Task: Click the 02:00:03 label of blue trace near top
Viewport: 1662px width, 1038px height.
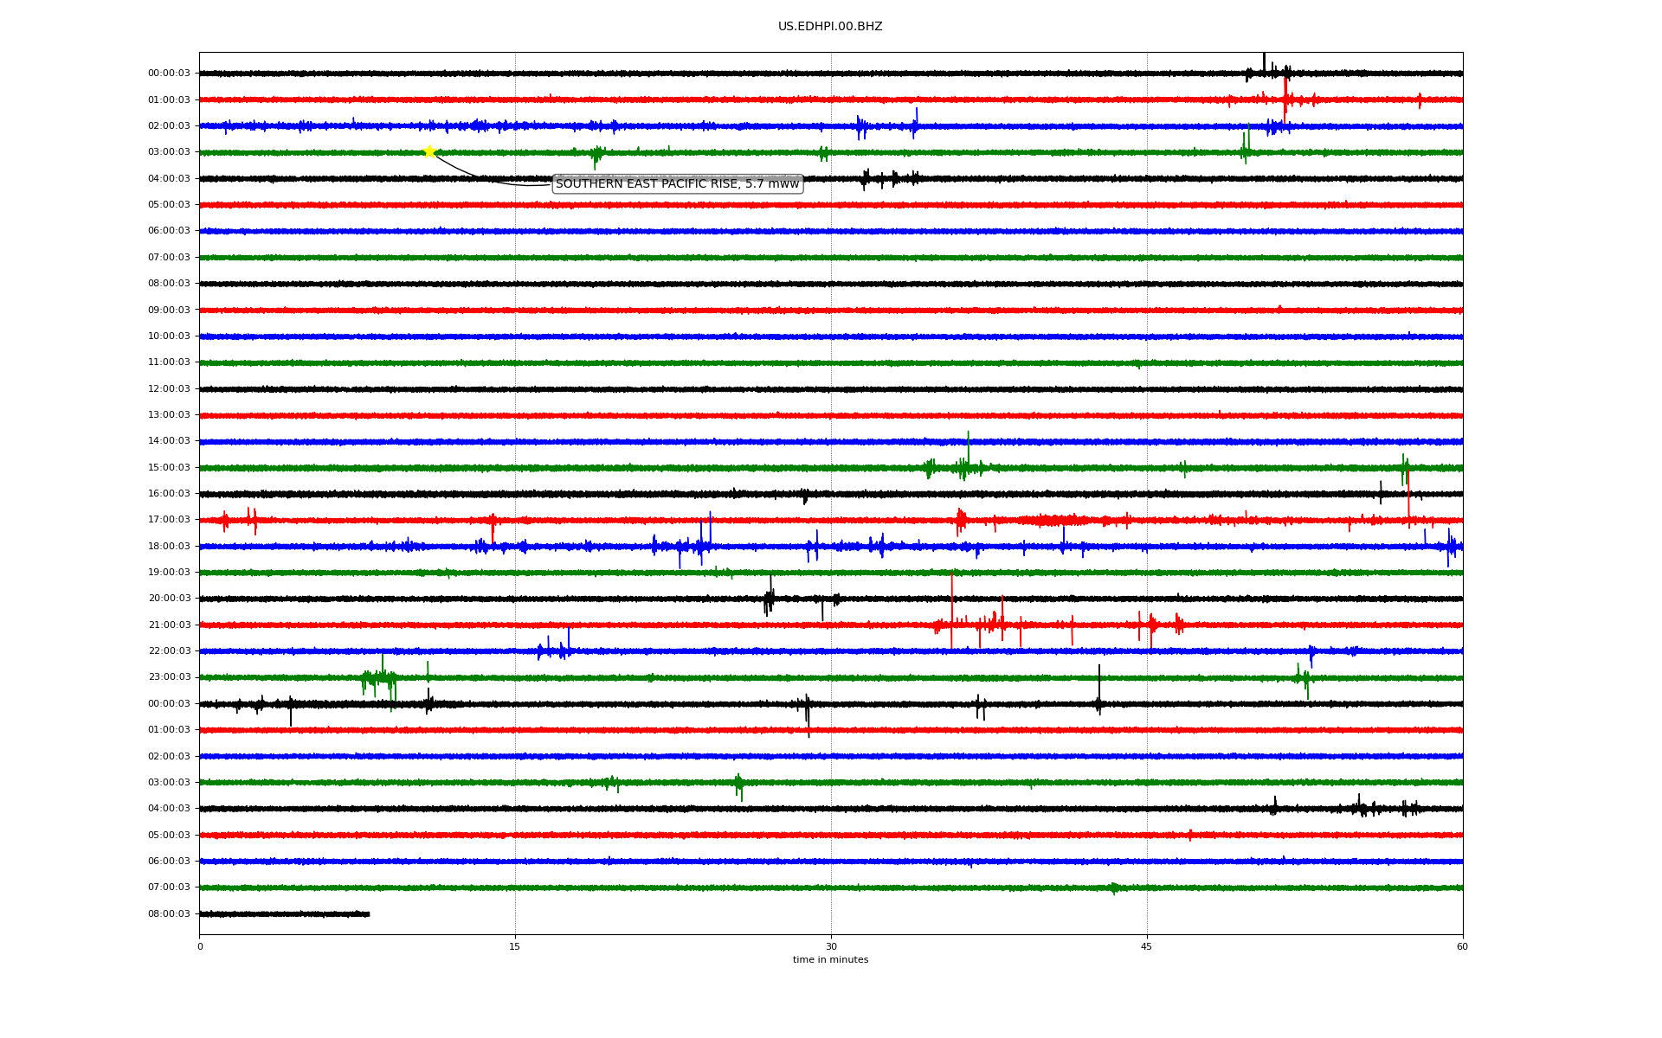Action: click(x=169, y=126)
